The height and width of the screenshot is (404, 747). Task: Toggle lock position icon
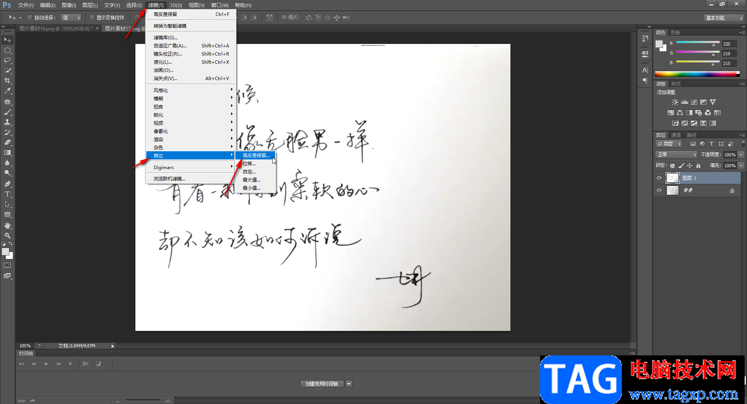click(x=689, y=166)
